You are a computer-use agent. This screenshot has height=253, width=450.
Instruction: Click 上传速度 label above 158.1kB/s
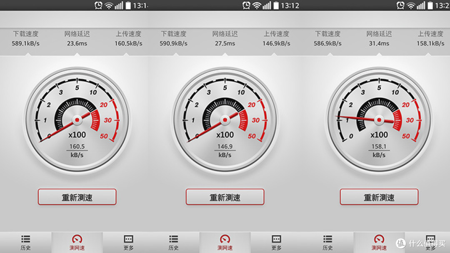point(430,34)
